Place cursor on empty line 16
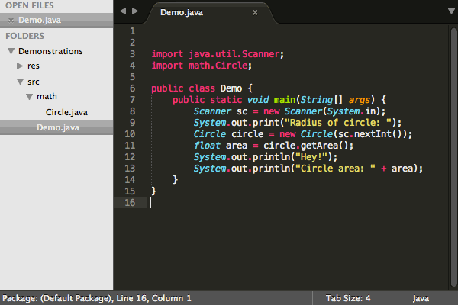Viewport: 458px width, 305px height. pyautogui.click(x=229, y=203)
